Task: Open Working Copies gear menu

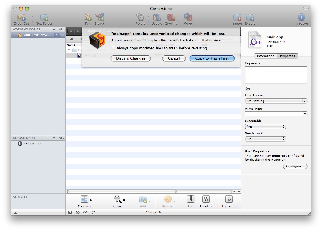Action: click(x=62, y=30)
